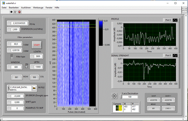Click the V BW field showing 60,0
The width and height of the screenshot is (188, 121).
16,44
